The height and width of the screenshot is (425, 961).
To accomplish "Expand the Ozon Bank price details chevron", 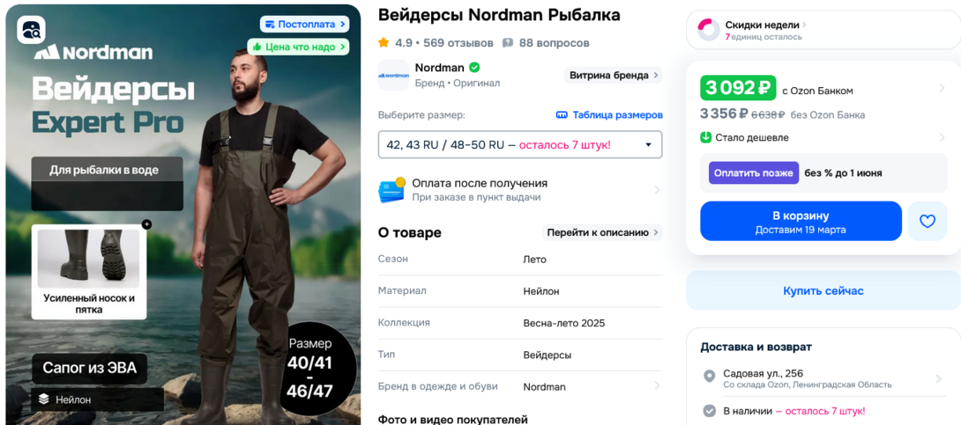I will coord(942,88).
